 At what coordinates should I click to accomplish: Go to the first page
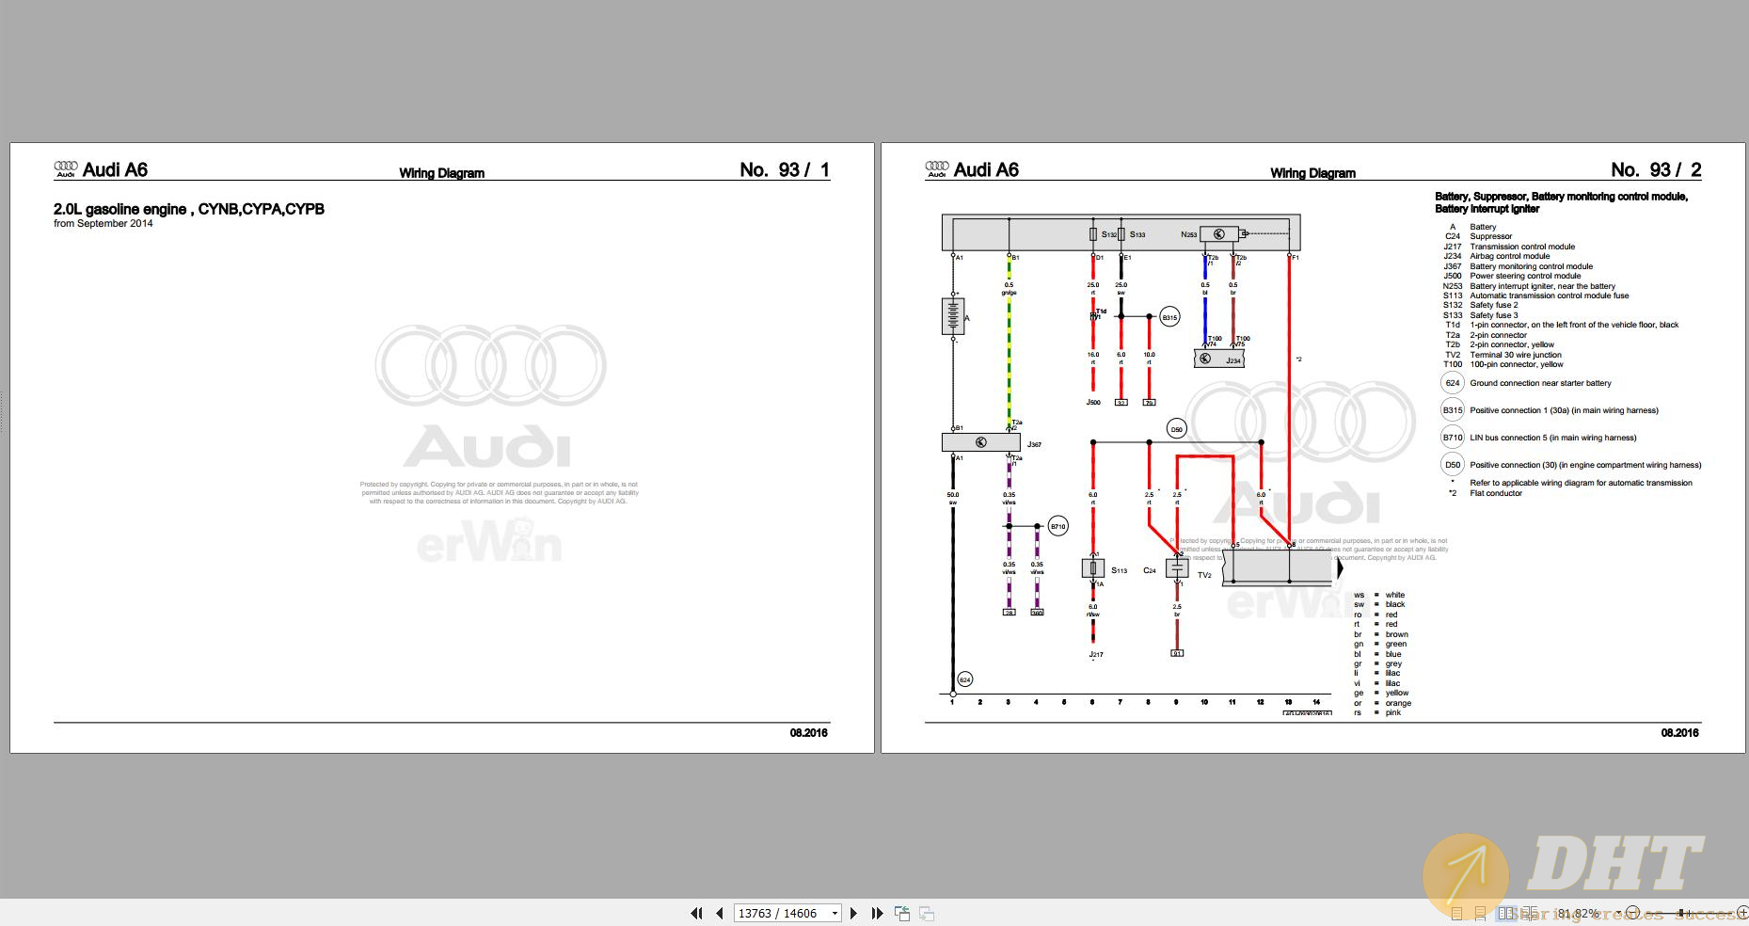click(696, 913)
